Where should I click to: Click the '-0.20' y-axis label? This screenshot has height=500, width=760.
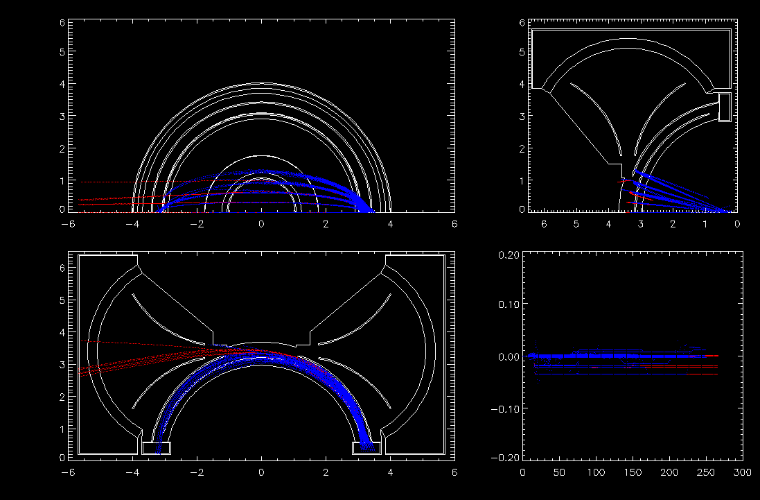(505, 457)
